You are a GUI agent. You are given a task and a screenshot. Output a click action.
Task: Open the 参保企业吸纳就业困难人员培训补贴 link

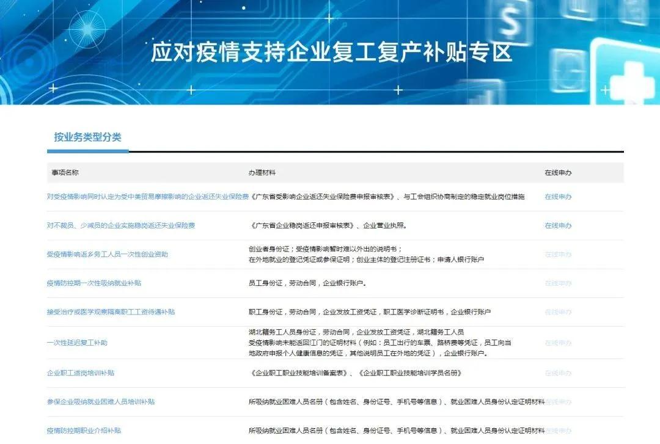pyautogui.click(x=101, y=401)
